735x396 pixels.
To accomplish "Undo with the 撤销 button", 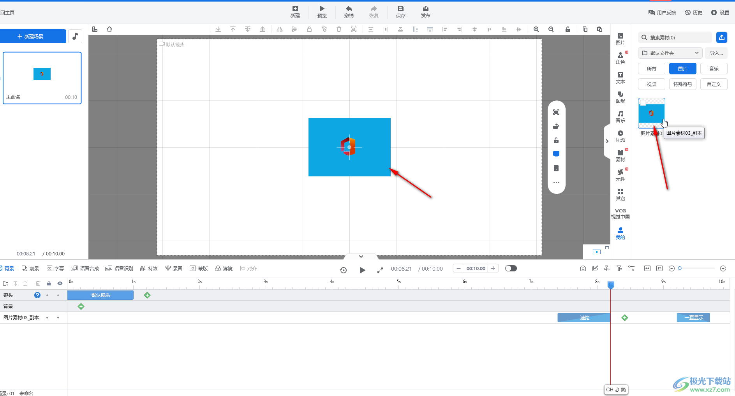I will (349, 12).
